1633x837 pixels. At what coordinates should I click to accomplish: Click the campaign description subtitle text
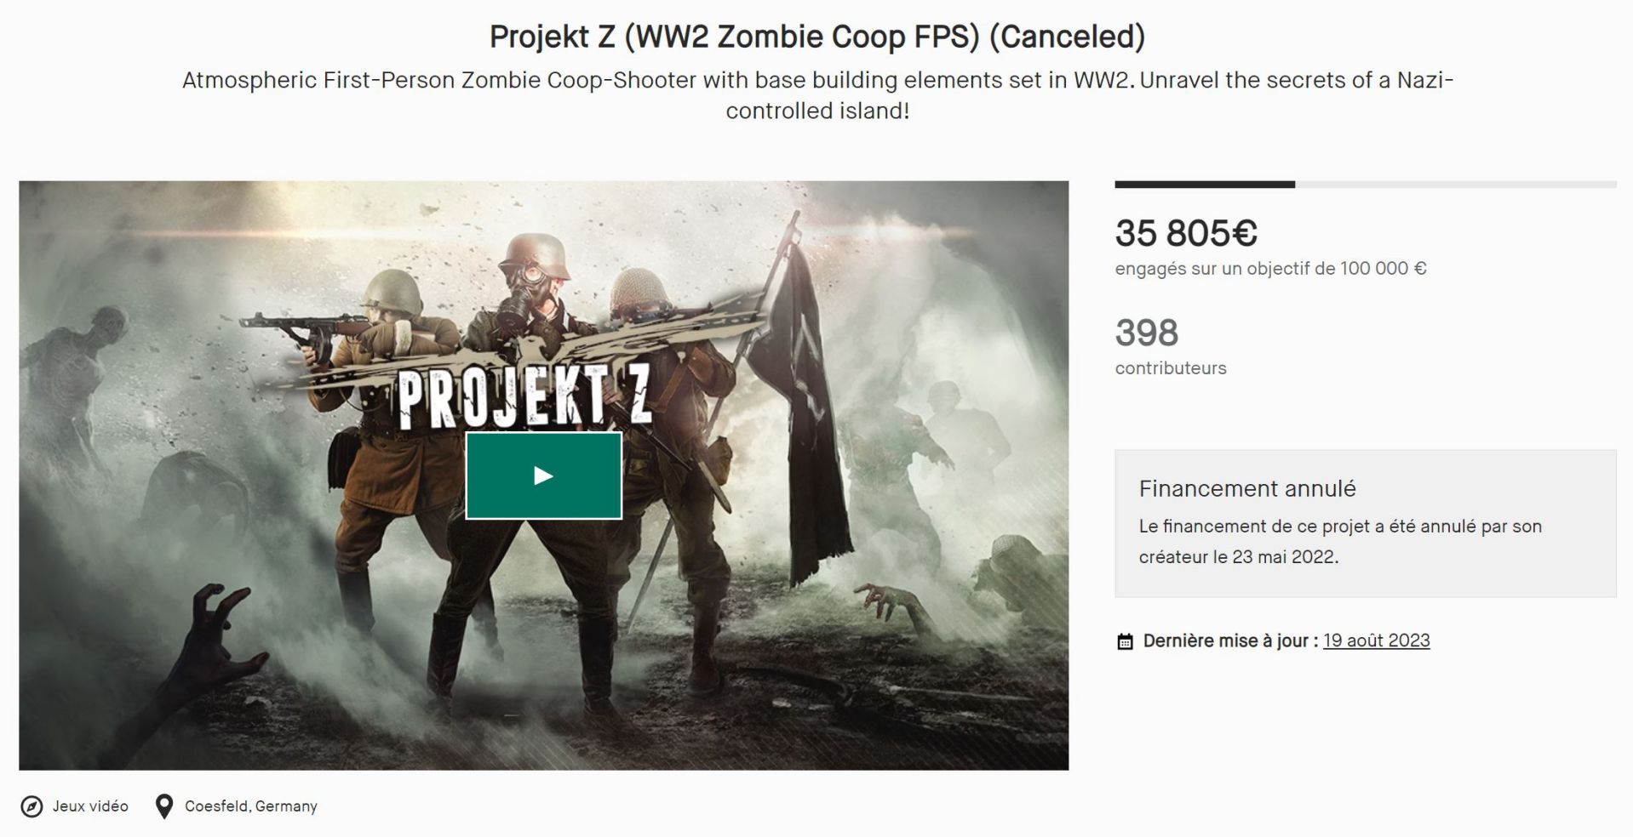817,95
